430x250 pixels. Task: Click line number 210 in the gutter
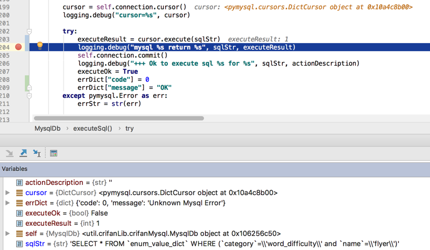[x=5, y=96]
